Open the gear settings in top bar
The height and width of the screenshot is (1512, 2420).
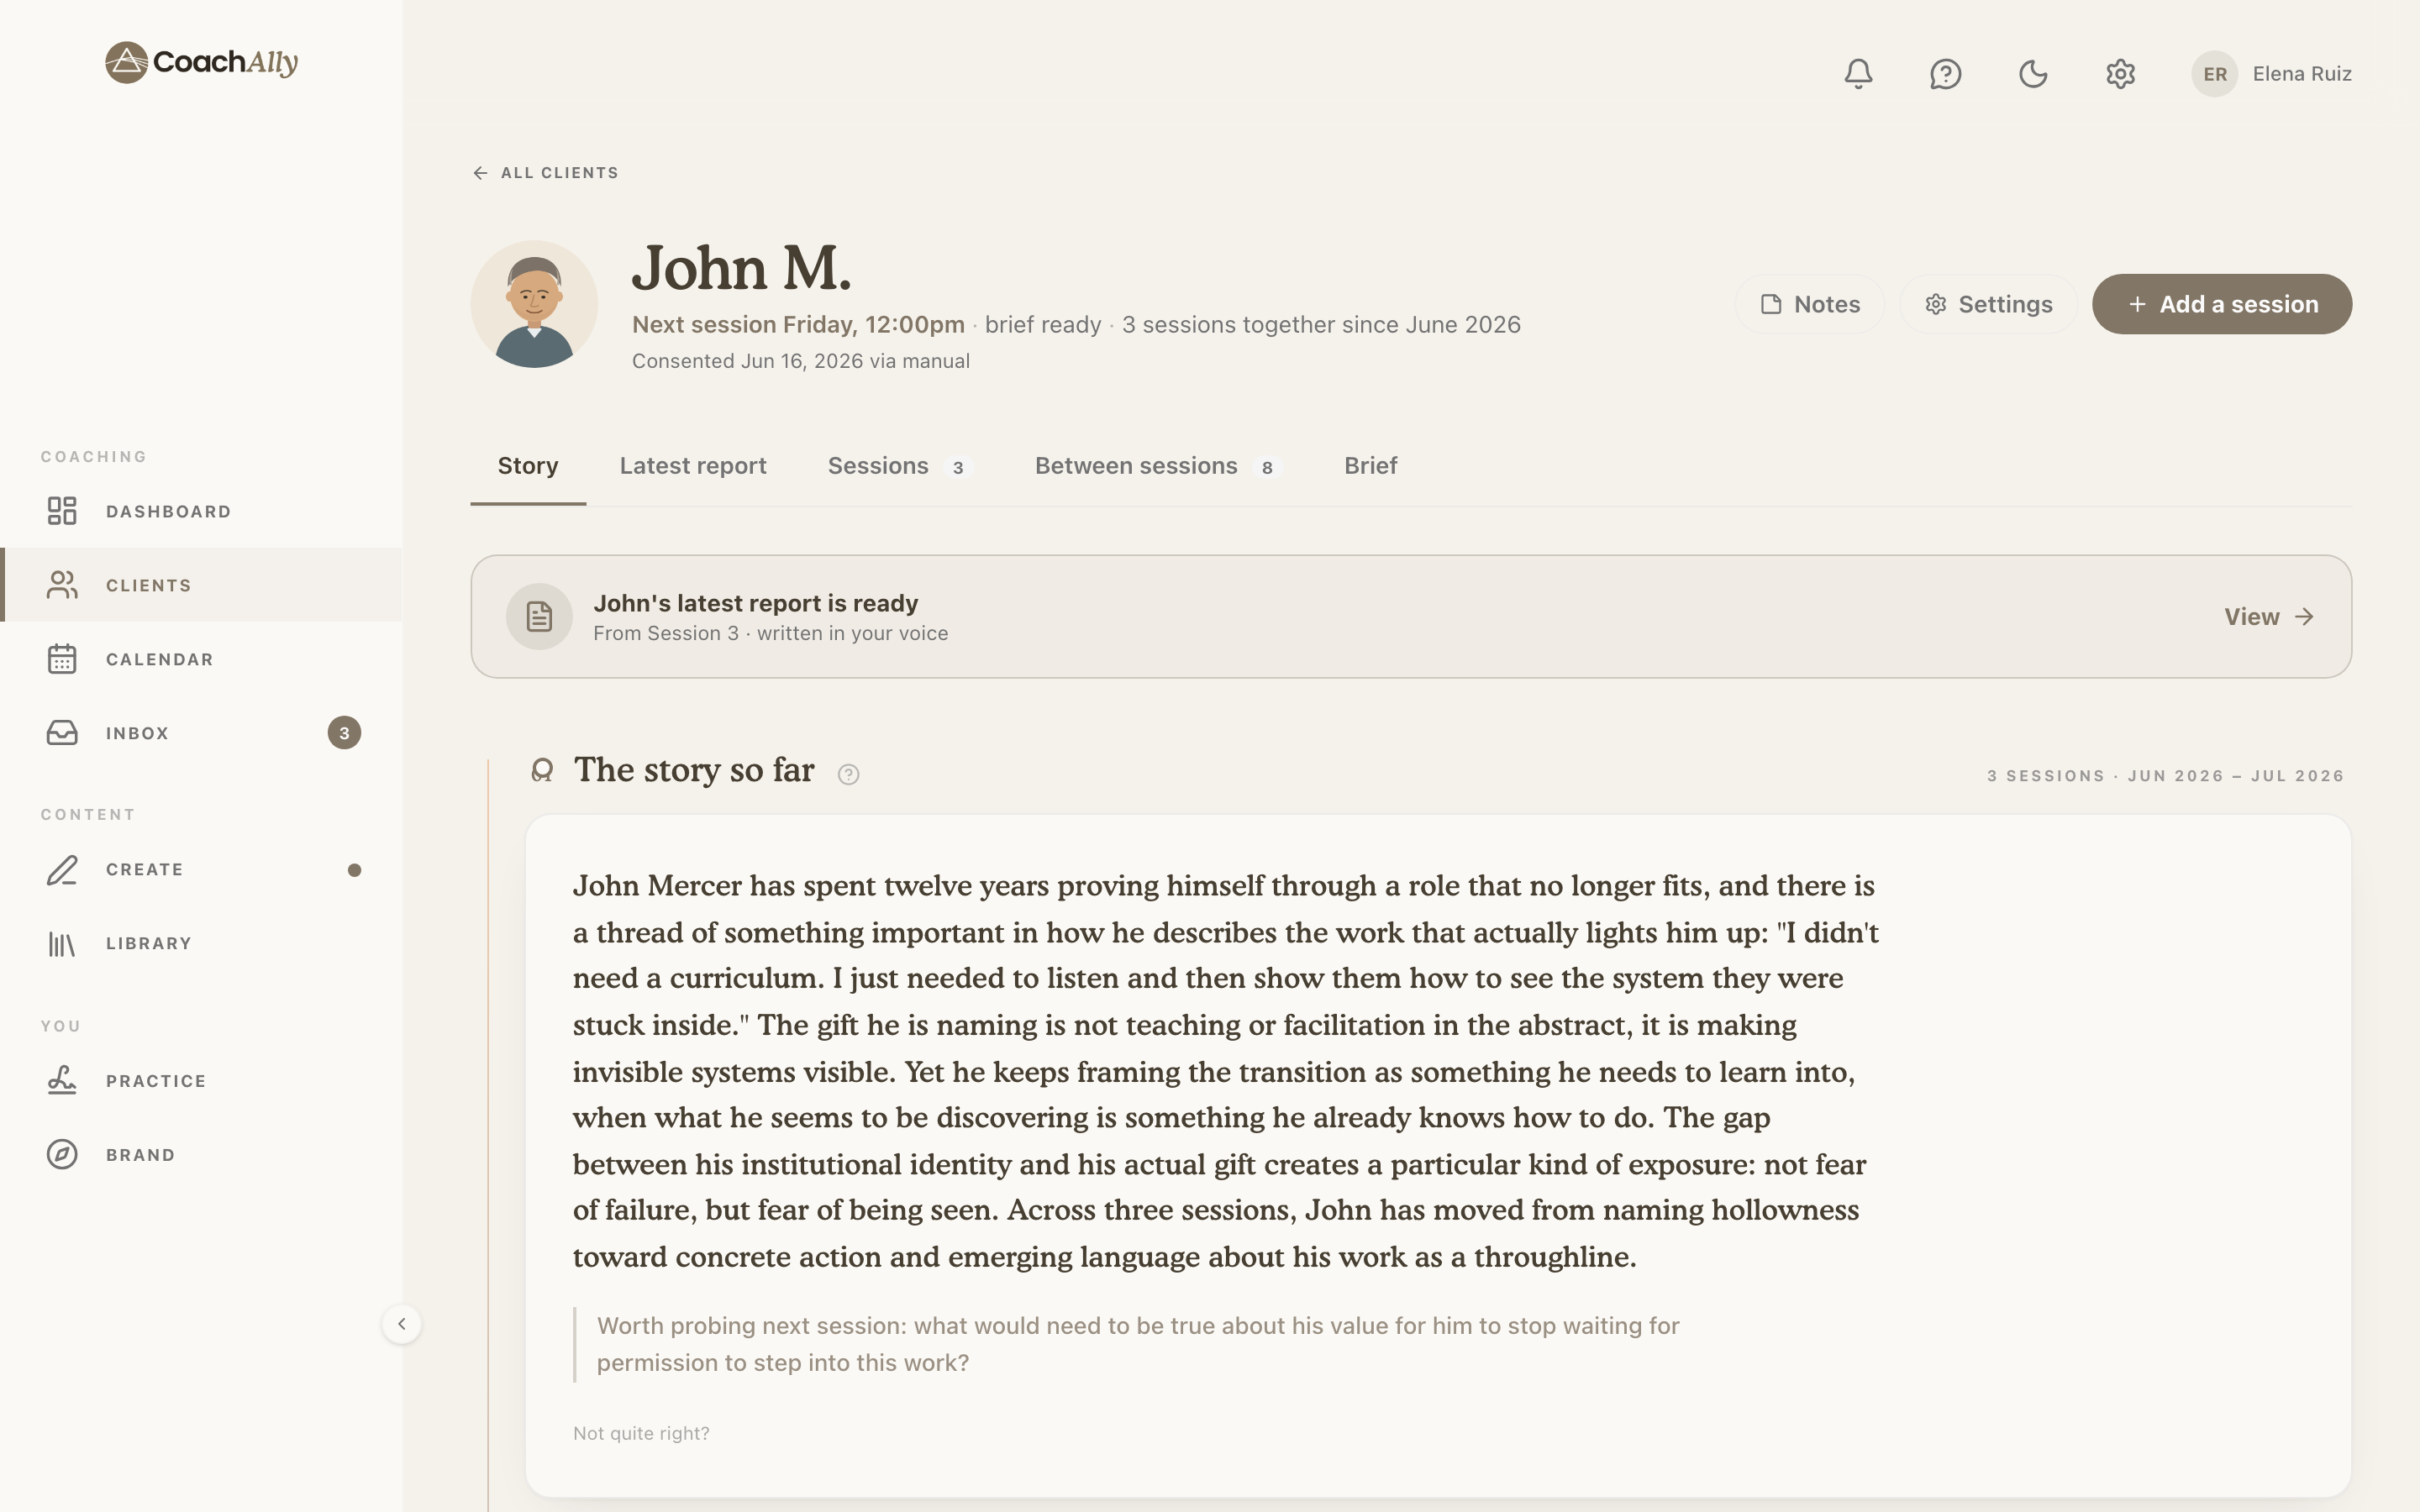click(x=2120, y=74)
